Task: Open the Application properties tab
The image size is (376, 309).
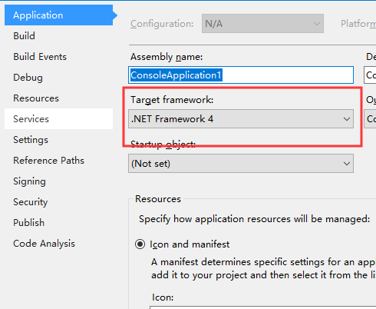Action: [x=58, y=15]
